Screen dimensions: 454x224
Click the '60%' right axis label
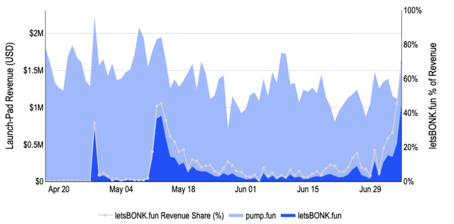point(411,79)
